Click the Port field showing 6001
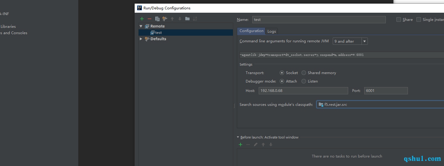This screenshot has height=166, width=444. [x=386, y=91]
